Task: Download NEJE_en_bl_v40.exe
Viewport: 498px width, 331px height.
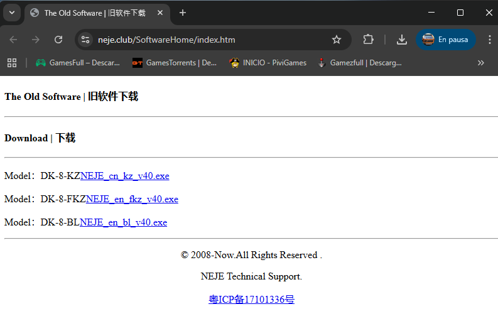Action: (123, 222)
